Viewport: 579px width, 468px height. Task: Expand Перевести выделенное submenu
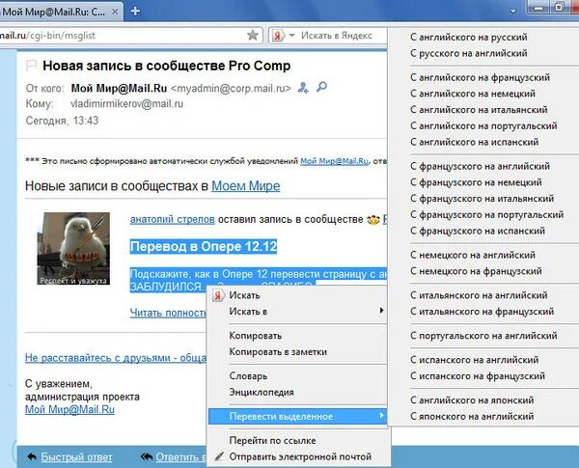click(x=297, y=416)
